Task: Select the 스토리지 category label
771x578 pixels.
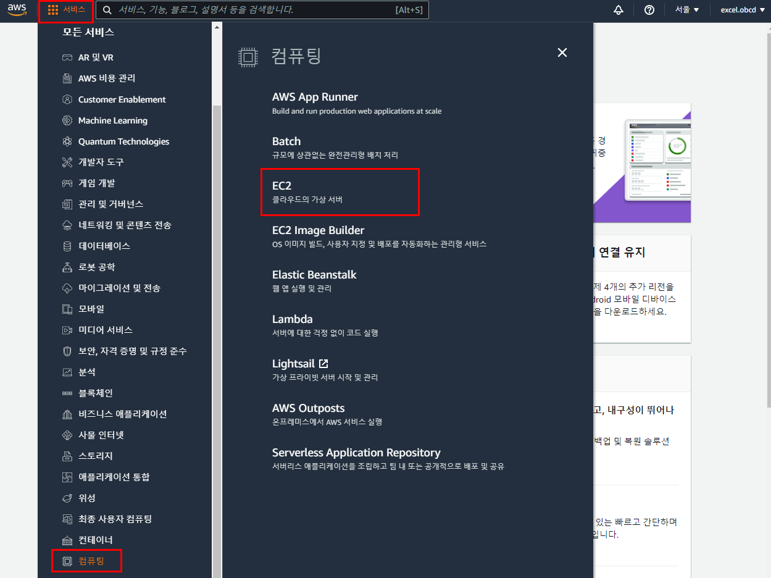Action: tap(96, 456)
